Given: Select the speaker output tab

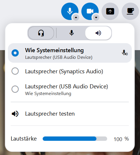Looking at the screenshot, I should pyautogui.click(x=98, y=33).
